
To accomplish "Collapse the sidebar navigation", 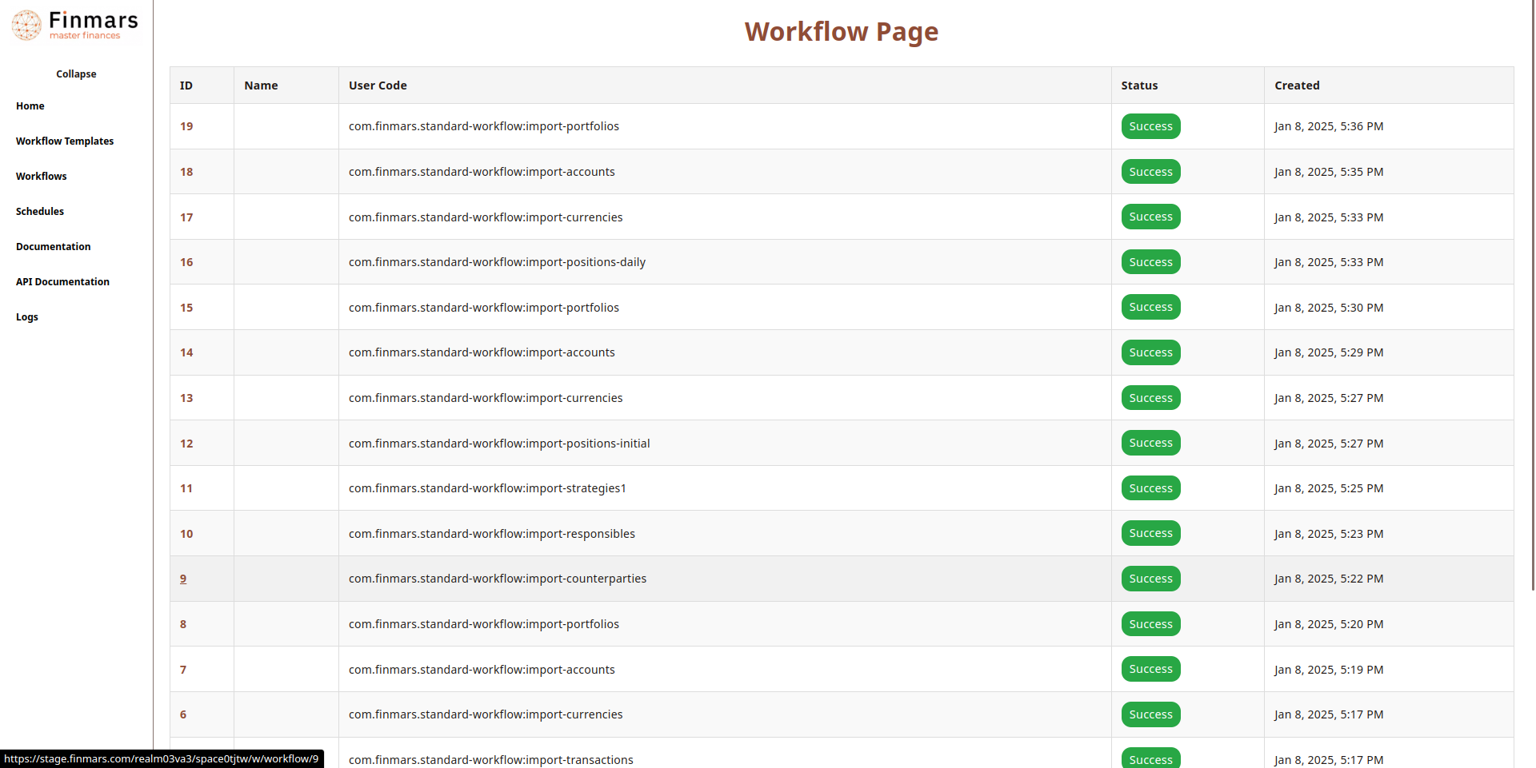I will click(x=76, y=74).
